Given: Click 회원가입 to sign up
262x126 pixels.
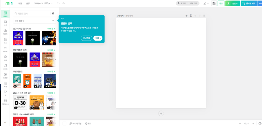Looking at the screenshot, I should pos(193,3).
